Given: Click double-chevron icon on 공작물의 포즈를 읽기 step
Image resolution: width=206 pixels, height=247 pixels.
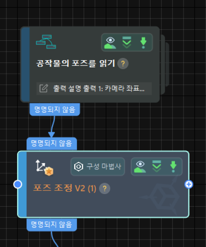Looking at the screenshot, I should (127, 42).
